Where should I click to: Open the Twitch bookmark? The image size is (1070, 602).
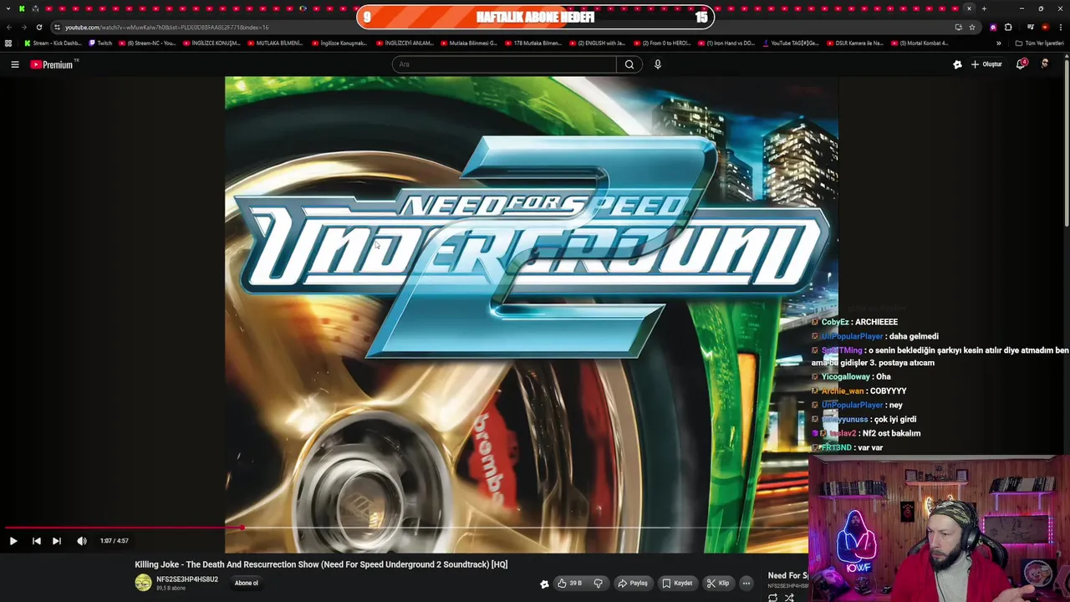click(100, 43)
